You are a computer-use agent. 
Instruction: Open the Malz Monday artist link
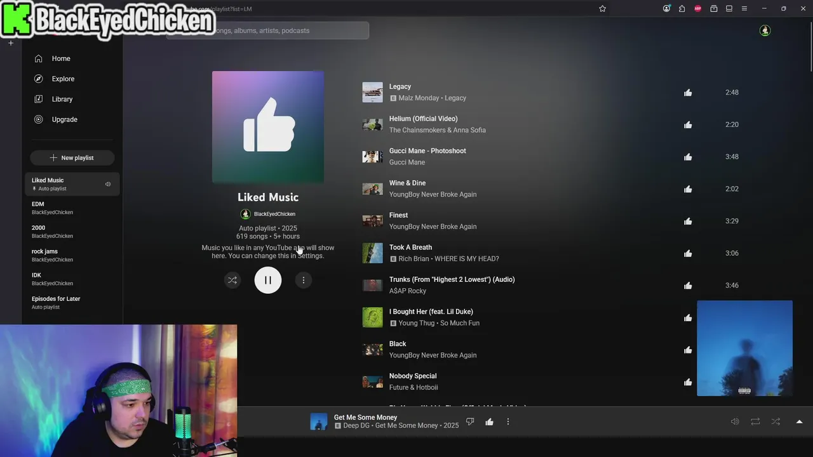(419, 98)
